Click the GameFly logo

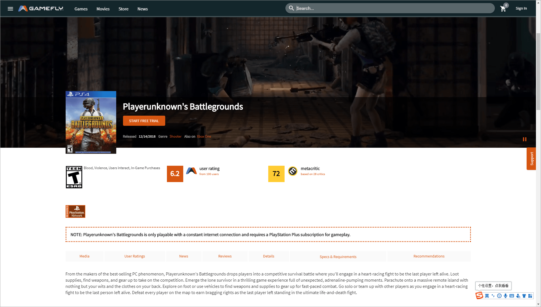[x=41, y=8]
